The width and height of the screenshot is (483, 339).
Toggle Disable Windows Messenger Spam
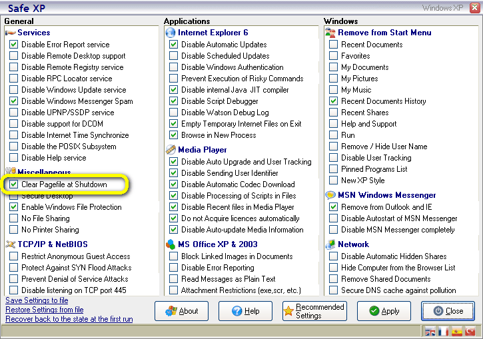[13, 101]
